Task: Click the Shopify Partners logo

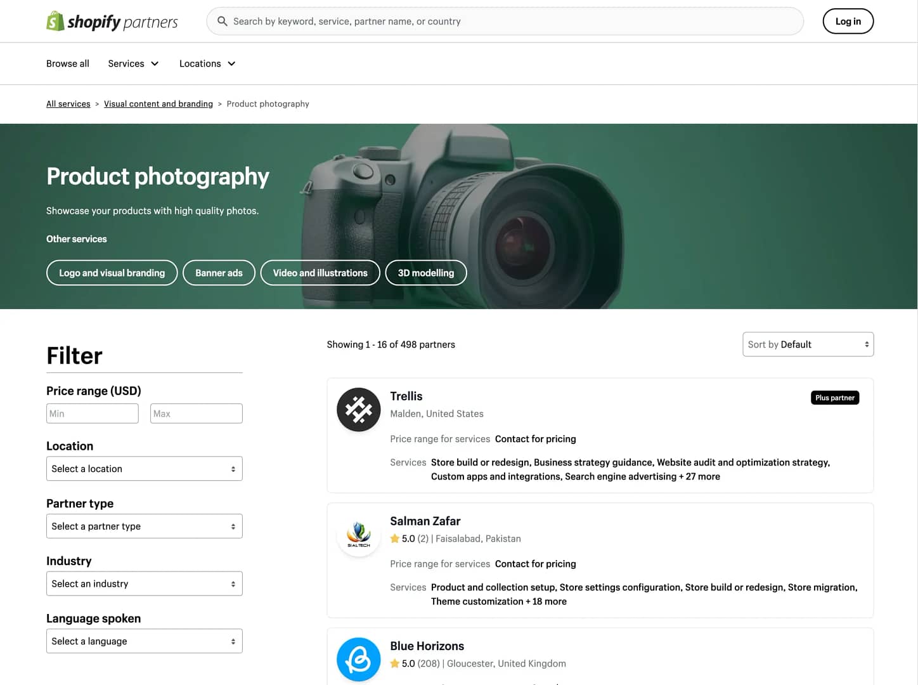Action: point(112,21)
